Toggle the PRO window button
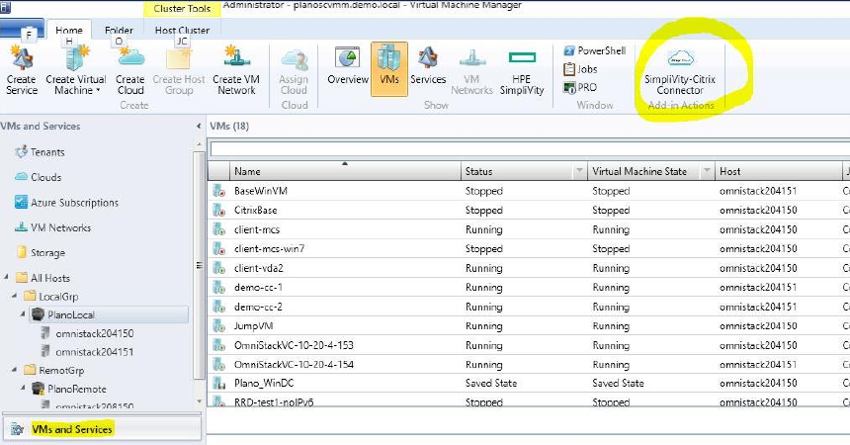Screen dimensions: 850x445 click(x=580, y=87)
